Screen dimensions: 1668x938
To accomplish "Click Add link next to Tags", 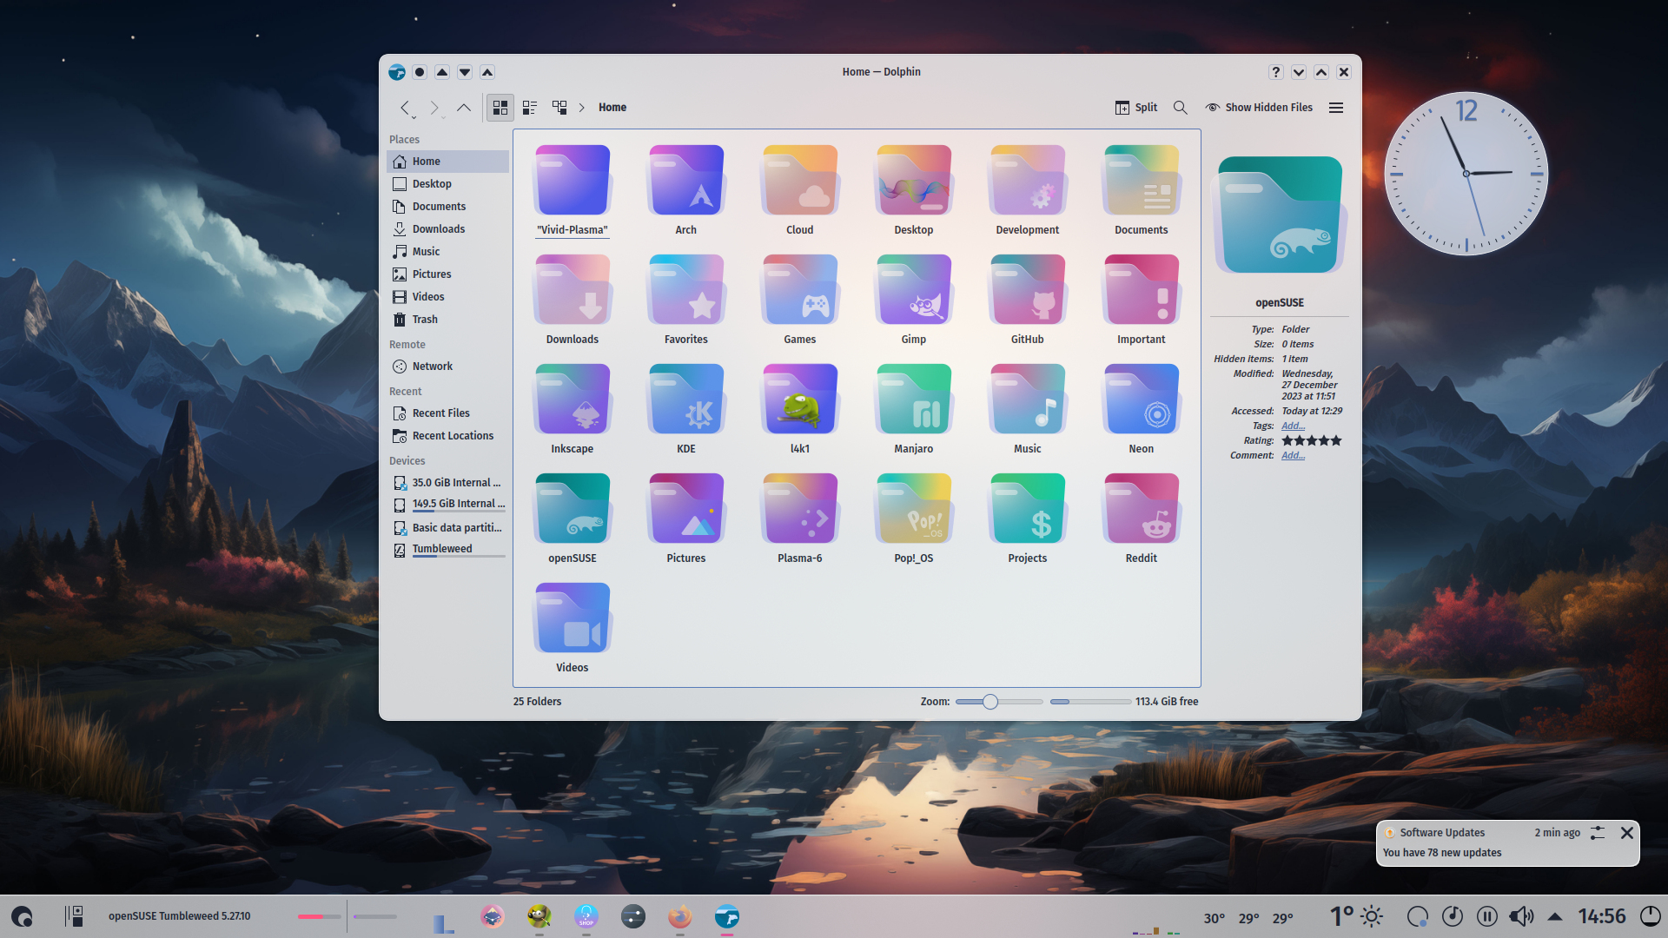I will tap(1293, 426).
